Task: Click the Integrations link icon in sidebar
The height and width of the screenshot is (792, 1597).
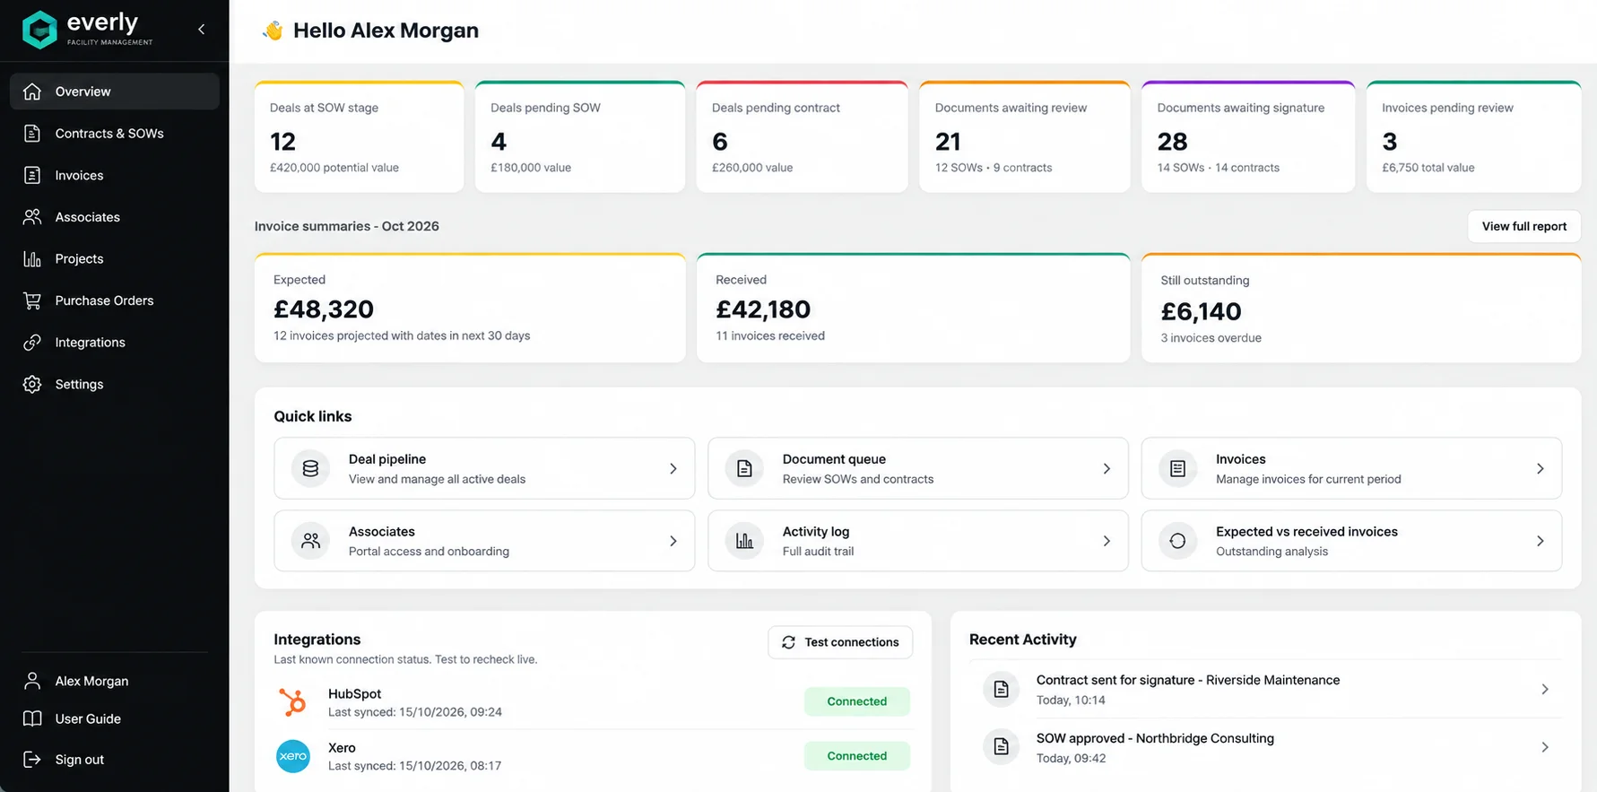Action: pos(32,343)
